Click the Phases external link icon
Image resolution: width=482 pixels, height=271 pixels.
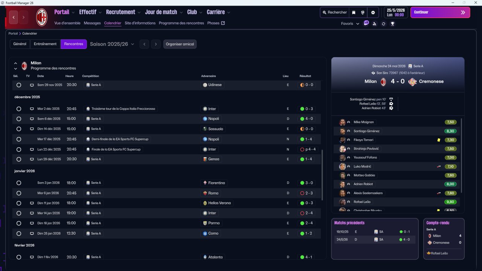pyautogui.click(x=223, y=23)
